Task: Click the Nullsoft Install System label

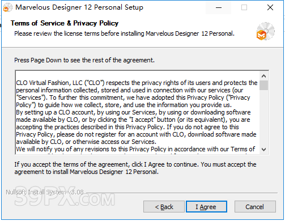Action: coord(45,192)
